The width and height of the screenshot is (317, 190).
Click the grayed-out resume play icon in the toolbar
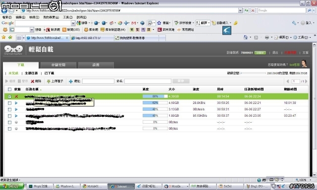tap(6, 81)
